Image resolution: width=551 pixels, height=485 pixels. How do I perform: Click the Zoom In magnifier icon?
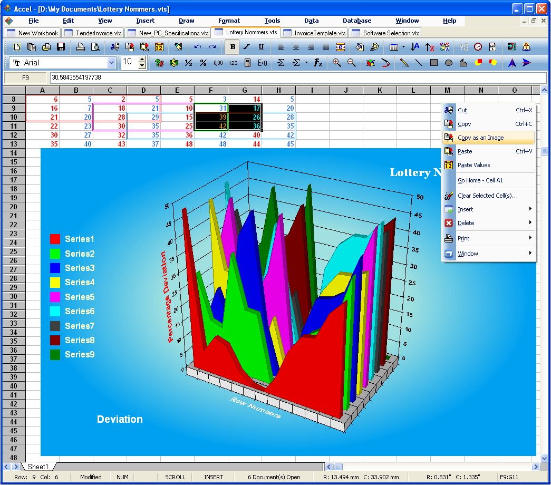336,63
